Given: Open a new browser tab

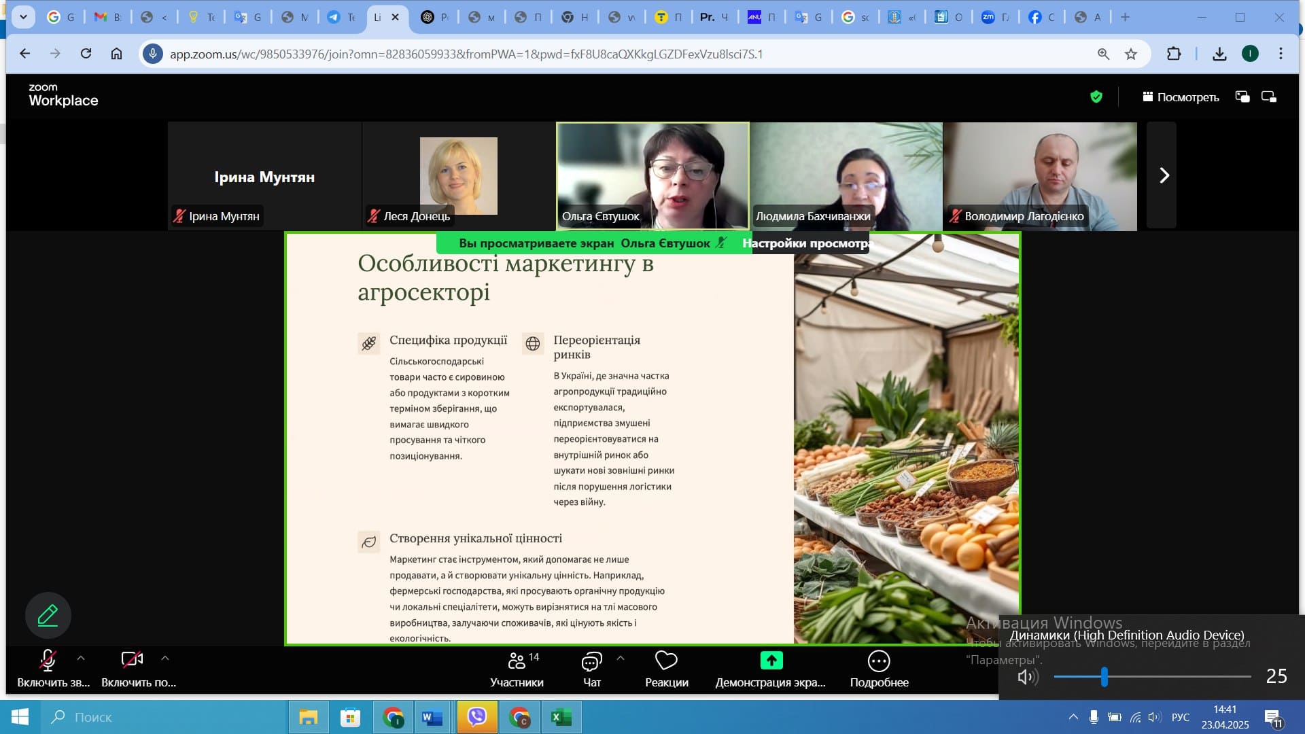Looking at the screenshot, I should point(1125,17).
